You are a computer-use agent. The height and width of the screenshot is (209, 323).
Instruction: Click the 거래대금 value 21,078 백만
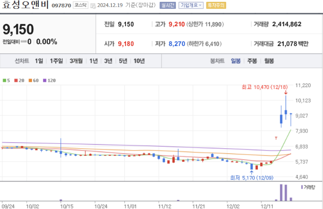[293, 44]
